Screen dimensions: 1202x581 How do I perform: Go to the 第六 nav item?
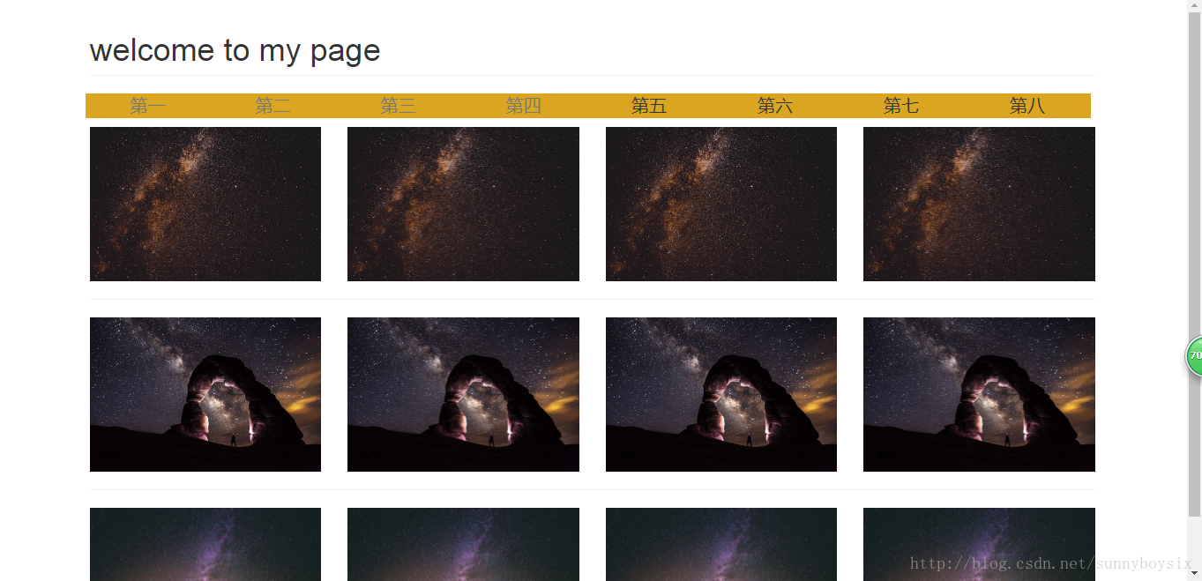pyautogui.click(x=775, y=106)
